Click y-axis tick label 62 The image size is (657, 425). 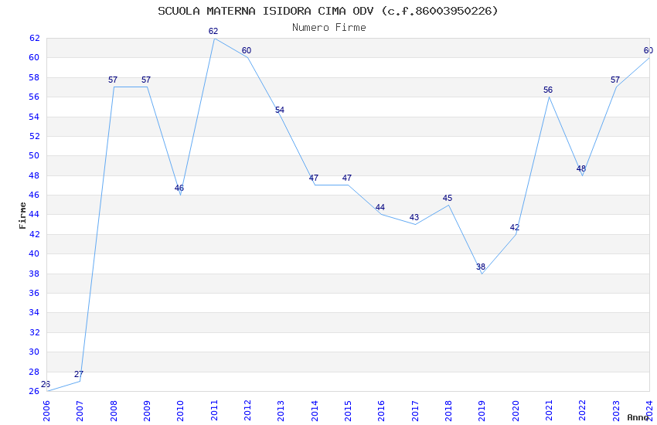coord(34,38)
